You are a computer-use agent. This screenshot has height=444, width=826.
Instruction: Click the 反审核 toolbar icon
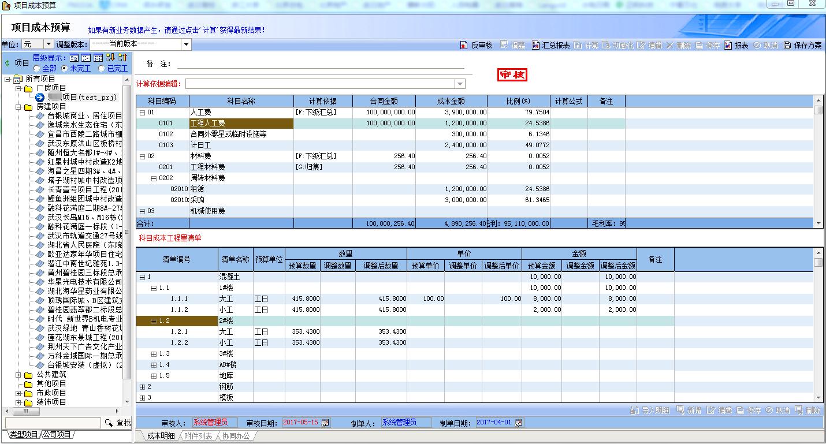click(x=464, y=45)
